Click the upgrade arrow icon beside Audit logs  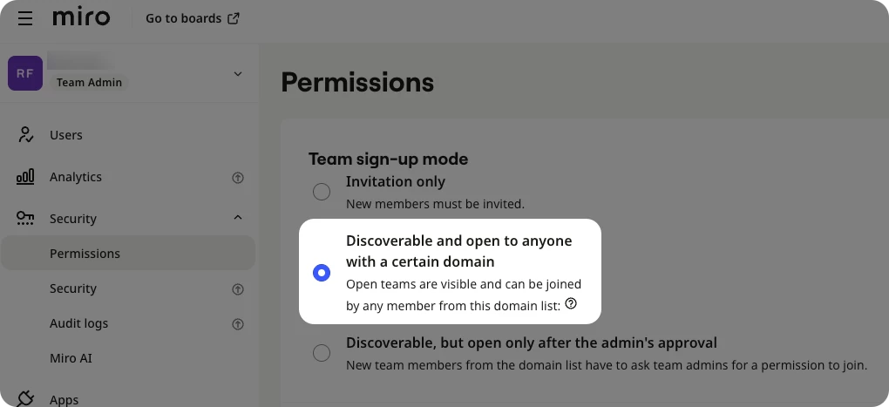point(238,324)
